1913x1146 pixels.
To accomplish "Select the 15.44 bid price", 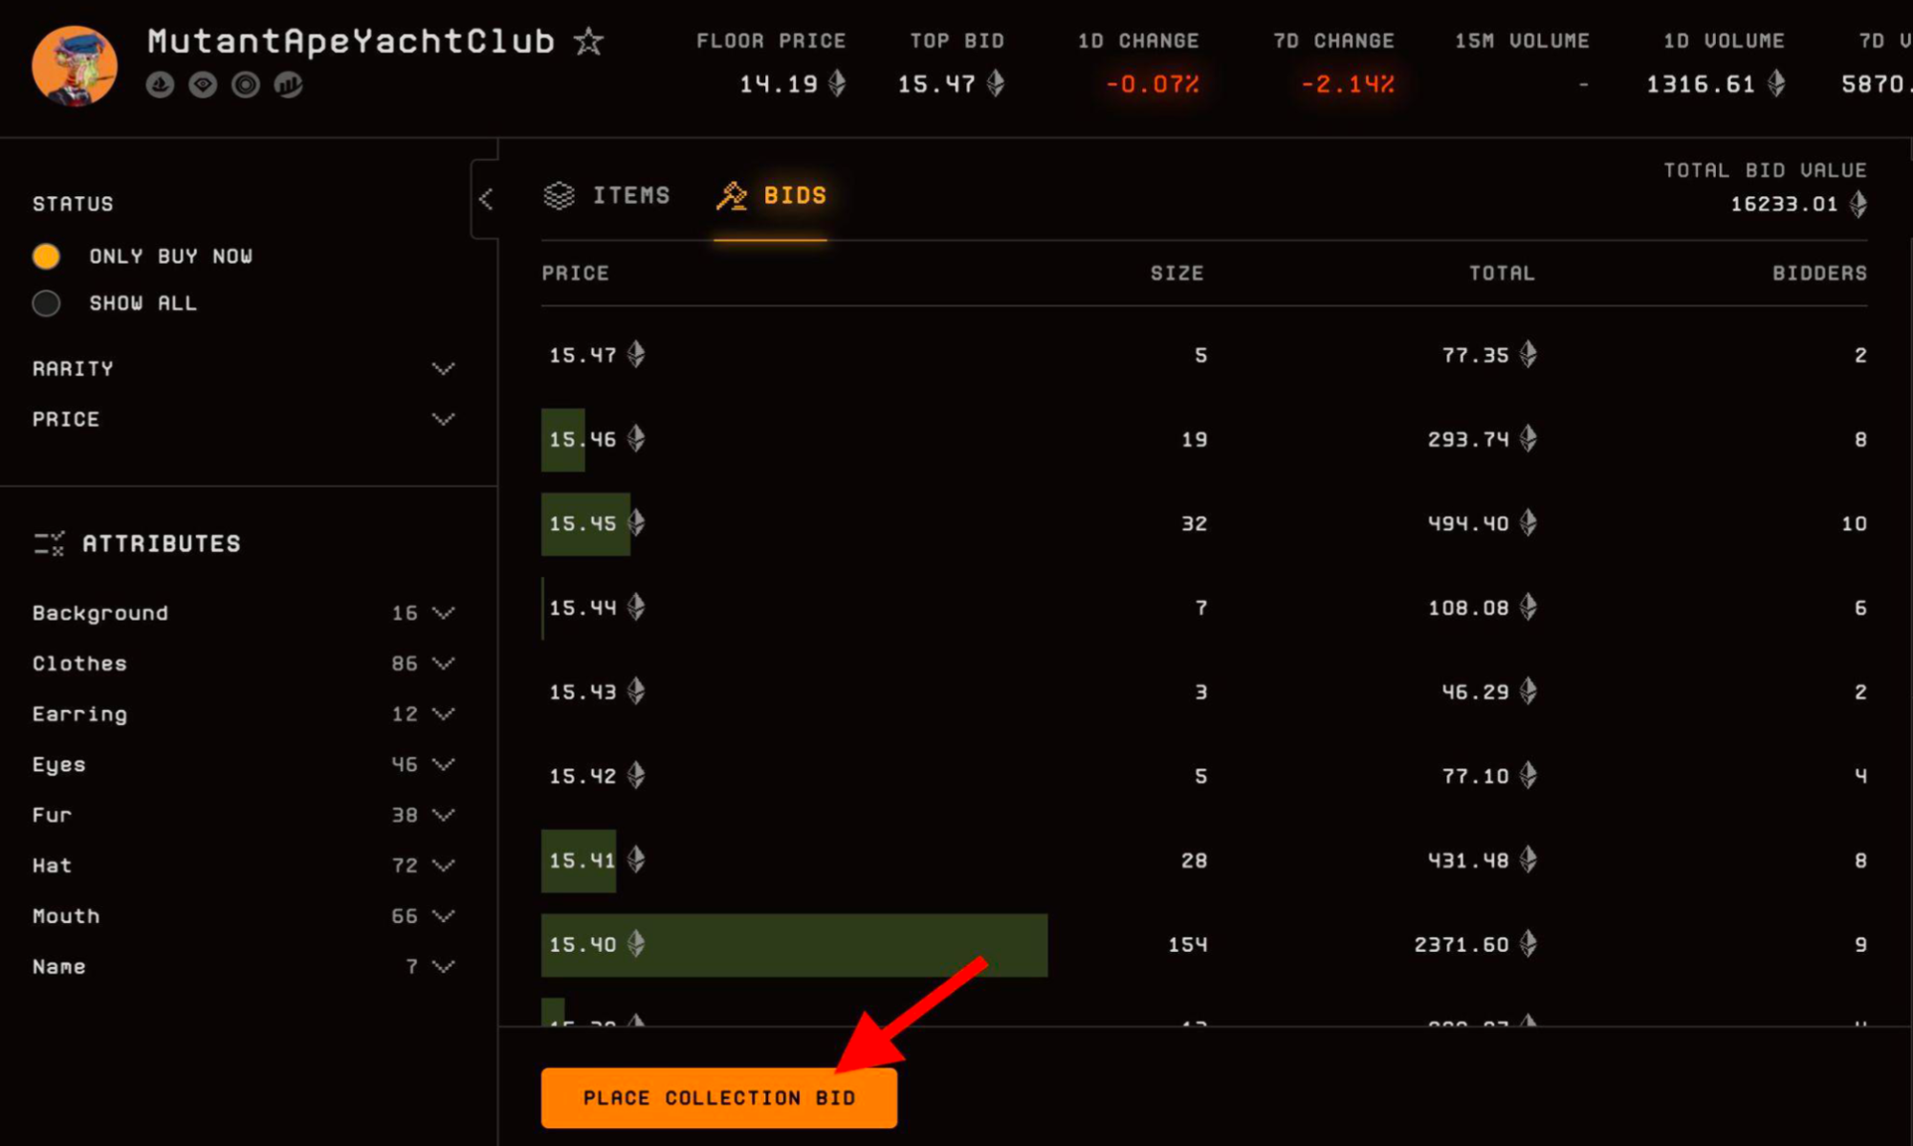I will click(583, 608).
